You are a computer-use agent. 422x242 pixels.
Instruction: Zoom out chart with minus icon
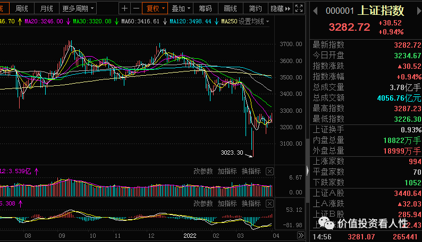pos(136,8)
